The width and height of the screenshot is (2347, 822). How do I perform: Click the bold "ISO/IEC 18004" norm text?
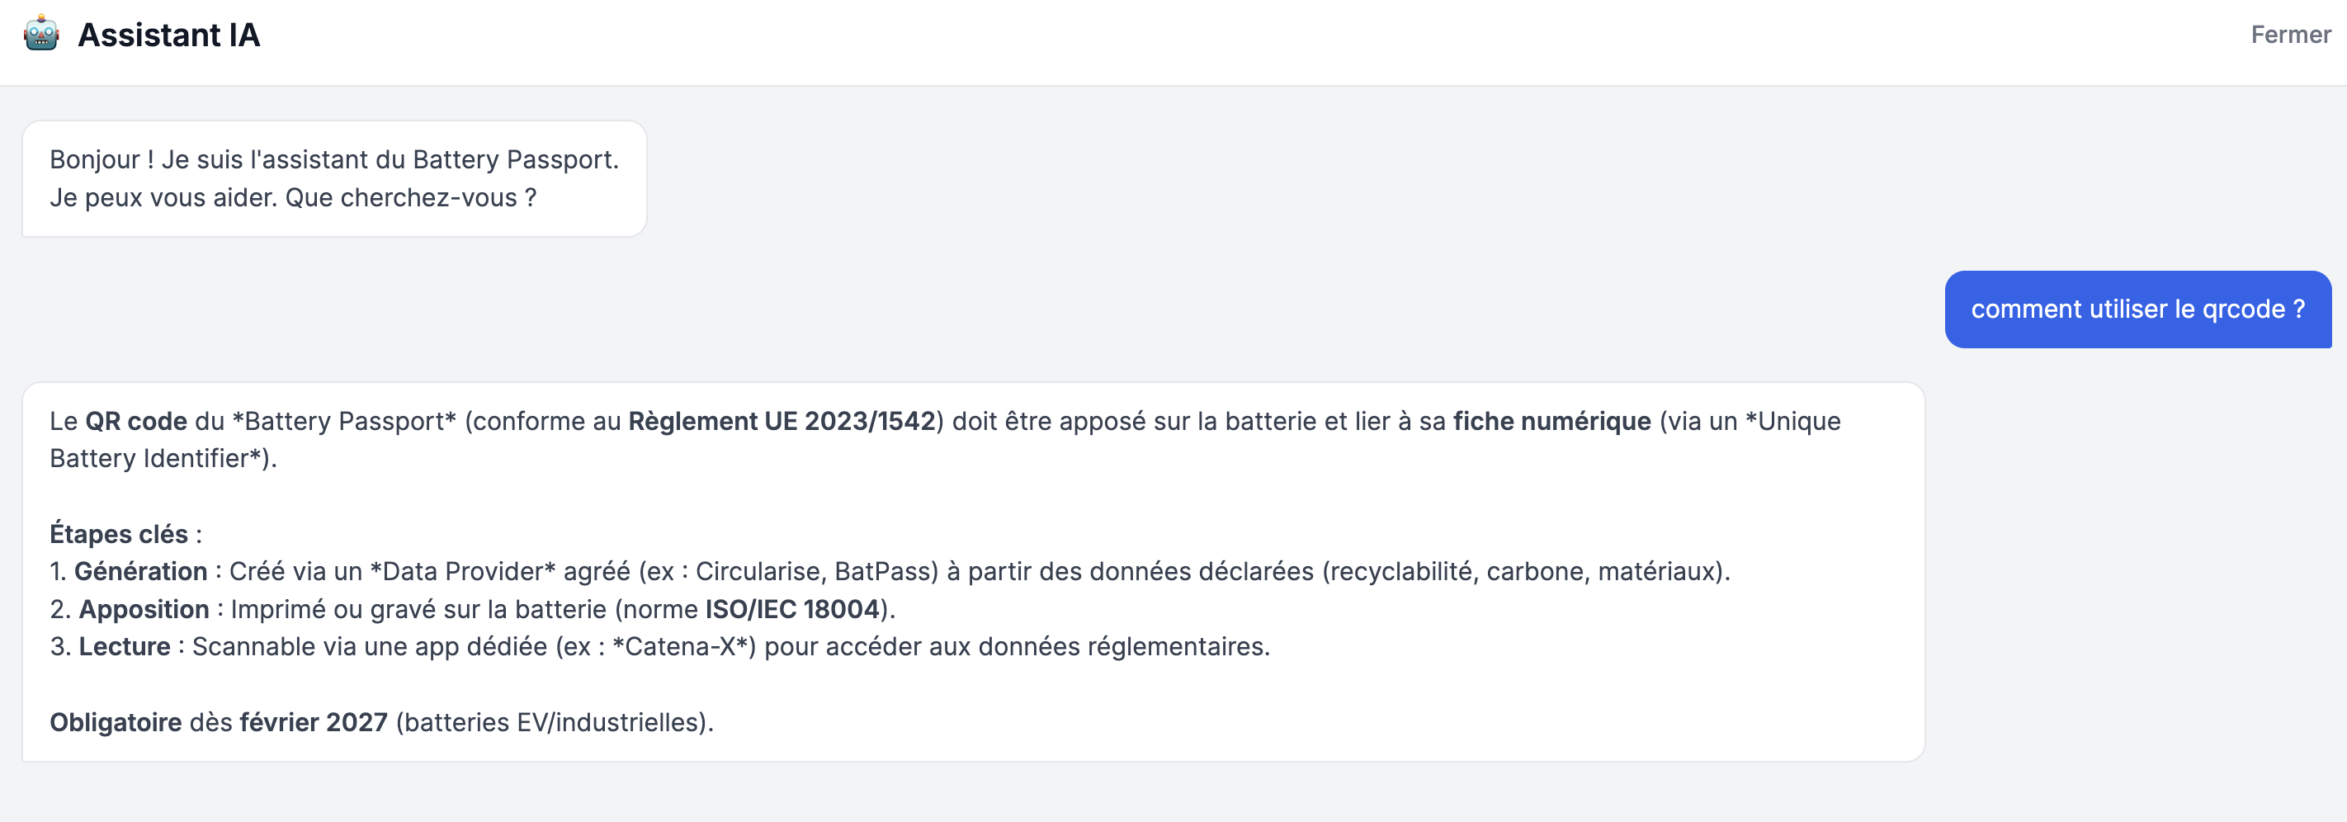(x=791, y=609)
